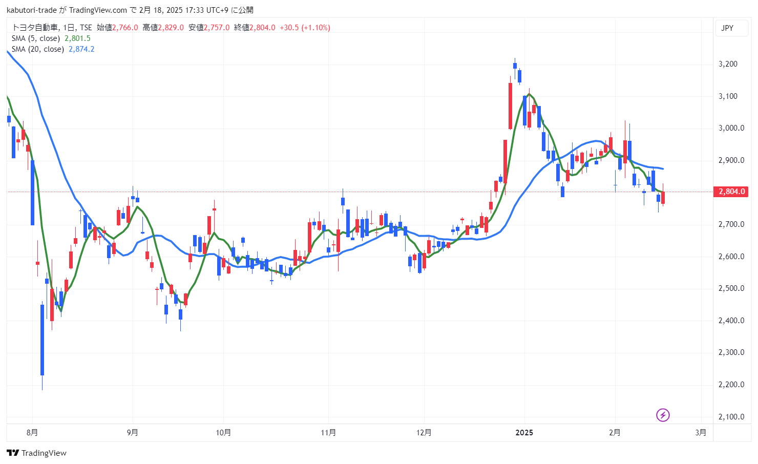Click the 高値2,829.0 high value
Image resolution: width=758 pixels, height=464 pixels.
pos(163,28)
